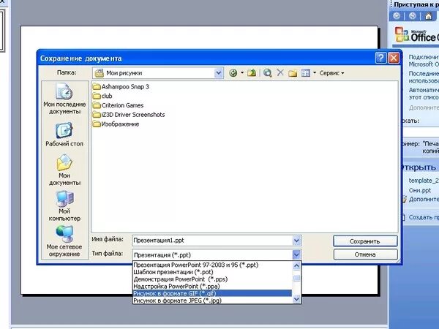The image size is (439, 329).
Task: Select 'Мой компьютер' in places bar
Action: tap(64, 206)
